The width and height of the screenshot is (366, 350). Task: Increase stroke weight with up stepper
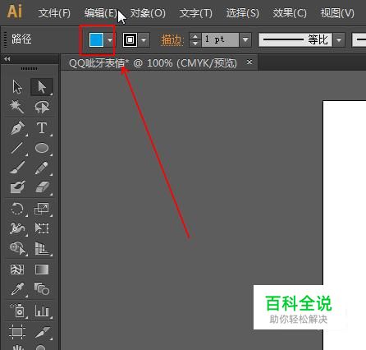coord(194,36)
